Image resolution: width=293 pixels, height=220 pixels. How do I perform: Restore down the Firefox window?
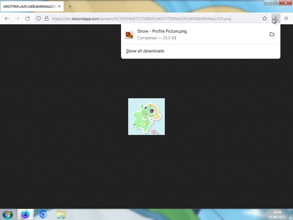pyautogui.click(x=275, y=3)
